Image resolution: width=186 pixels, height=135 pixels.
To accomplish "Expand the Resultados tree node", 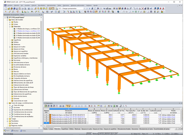I will [7, 121].
